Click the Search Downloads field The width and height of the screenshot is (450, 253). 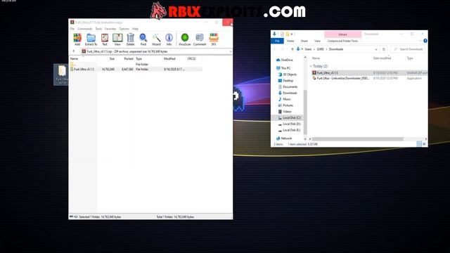[x=408, y=49]
